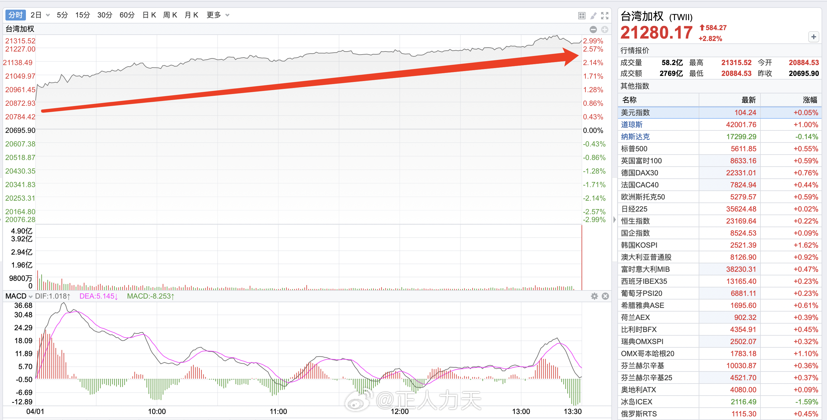Open the MACD indicator selector dropdown

30,296
